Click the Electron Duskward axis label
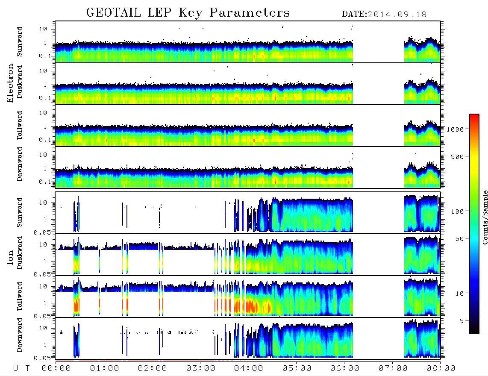488x376 pixels. [20, 82]
